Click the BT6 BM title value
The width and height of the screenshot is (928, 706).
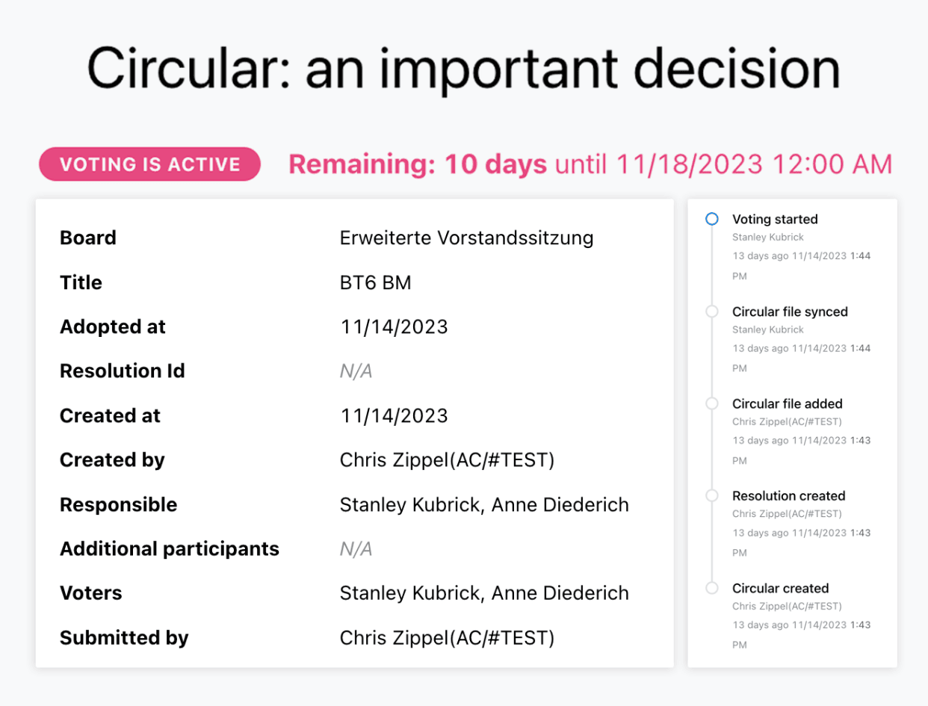(x=375, y=282)
